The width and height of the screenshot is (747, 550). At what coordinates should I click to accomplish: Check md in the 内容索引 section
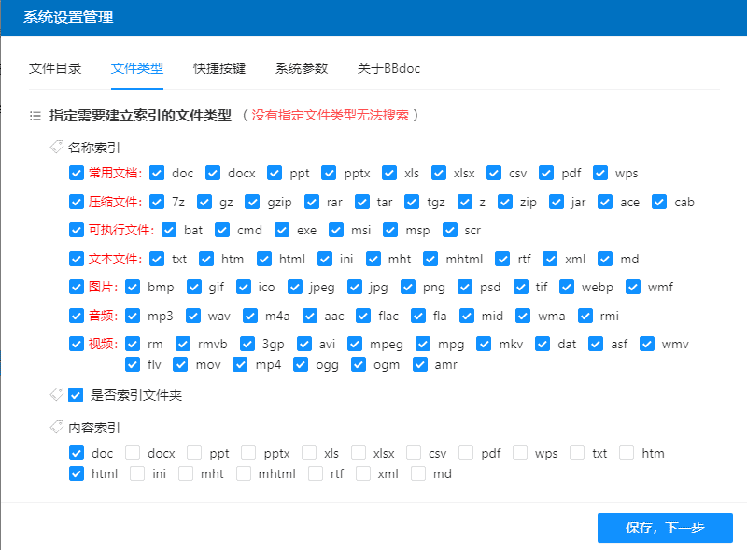(x=418, y=473)
